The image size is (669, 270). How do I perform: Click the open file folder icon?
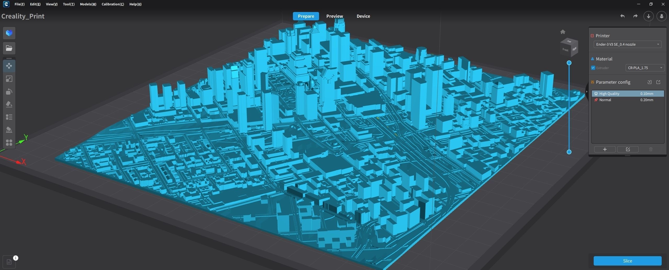9,48
